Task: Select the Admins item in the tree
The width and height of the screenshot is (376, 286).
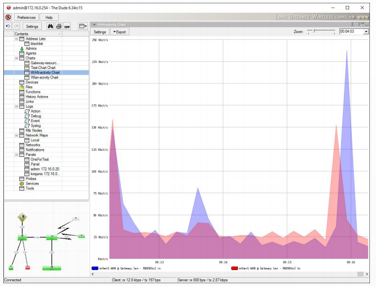Action: click(31, 49)
